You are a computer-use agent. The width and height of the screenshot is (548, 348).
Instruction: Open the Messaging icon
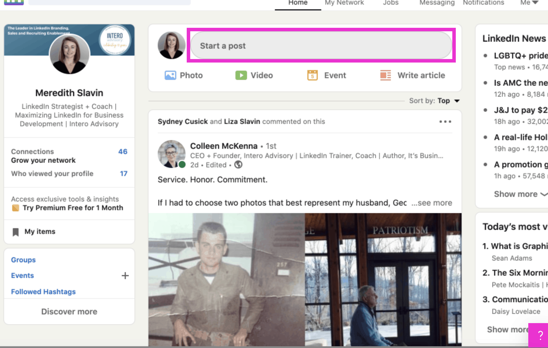436,3
